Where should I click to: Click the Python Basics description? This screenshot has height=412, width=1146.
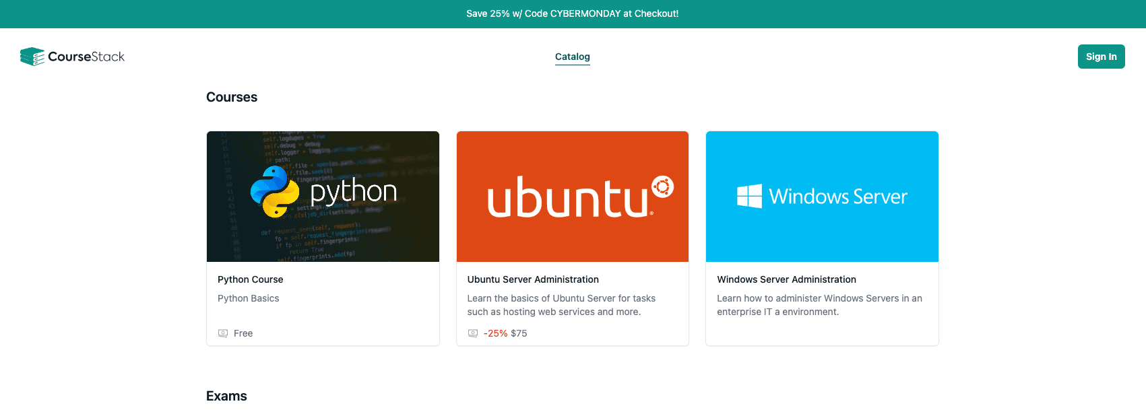[x=248, y=298]
